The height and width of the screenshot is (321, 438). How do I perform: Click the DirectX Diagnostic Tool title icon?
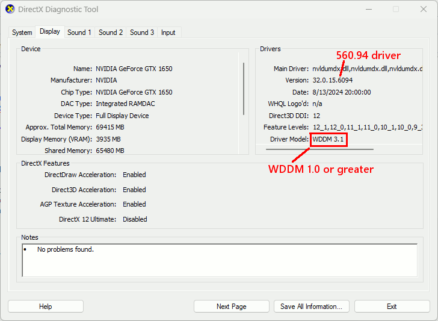click(x=10, y=9)
